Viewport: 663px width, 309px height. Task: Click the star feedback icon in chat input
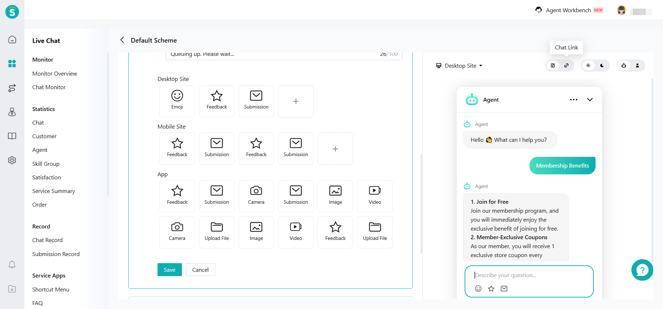click(491, 289)
